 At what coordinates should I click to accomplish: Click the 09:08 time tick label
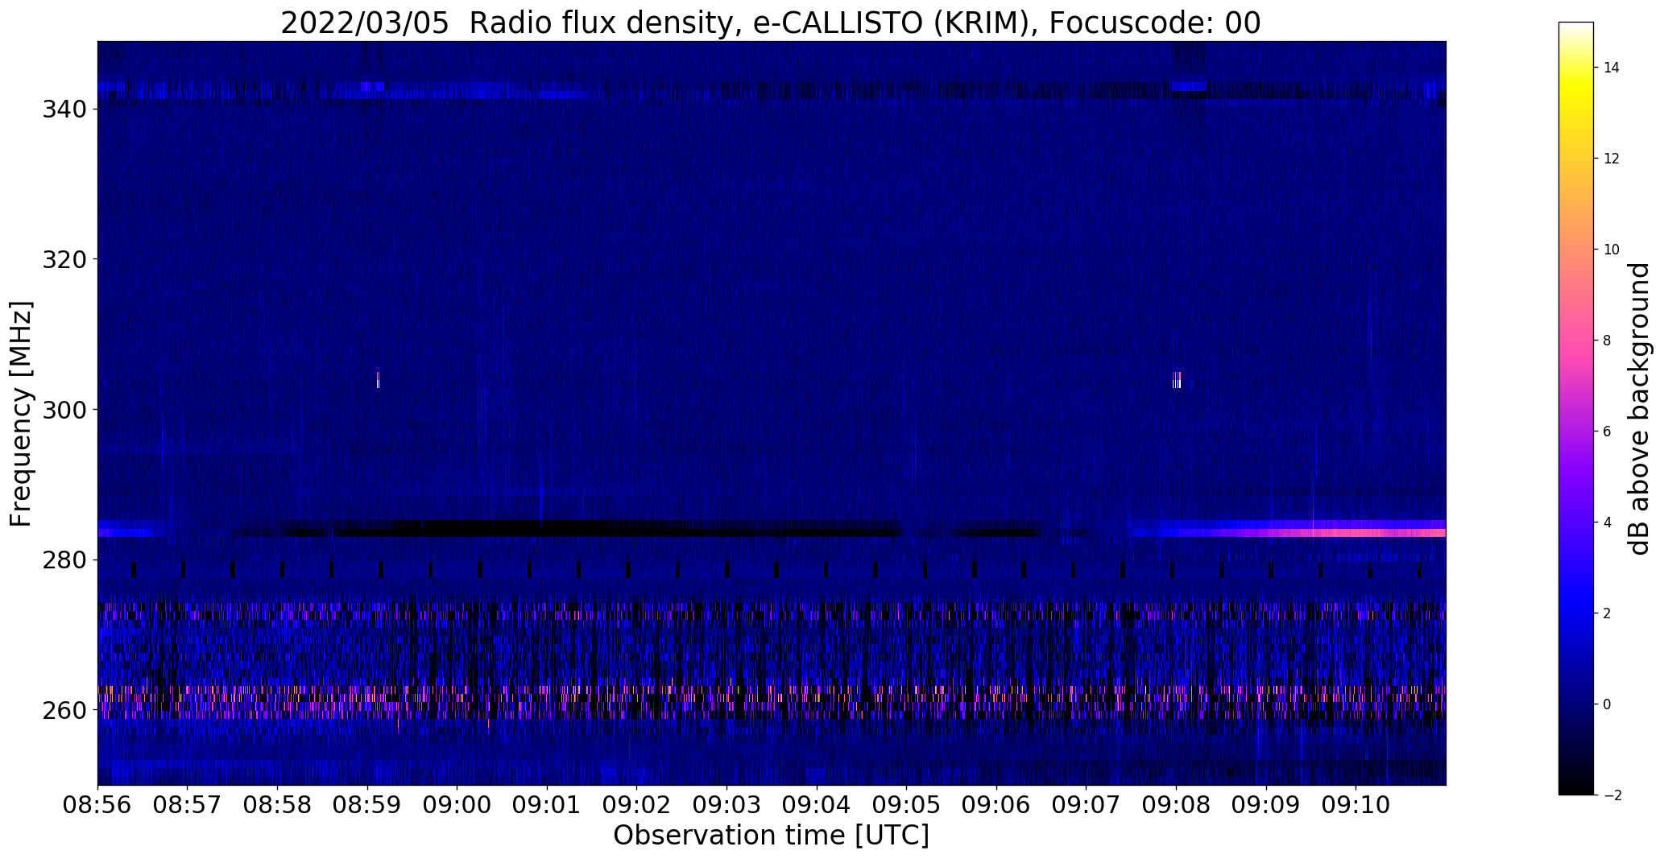pyautogui.click(x=1176, y=805)
